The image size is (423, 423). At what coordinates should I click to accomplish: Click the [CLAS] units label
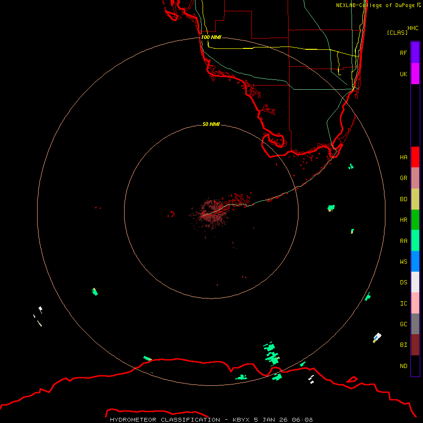397,32
